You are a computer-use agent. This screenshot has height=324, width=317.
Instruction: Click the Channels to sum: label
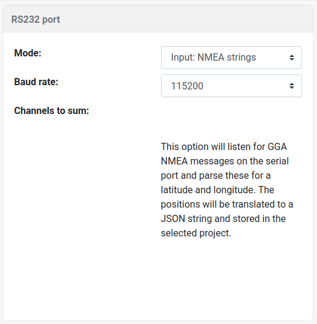(52, 110)
